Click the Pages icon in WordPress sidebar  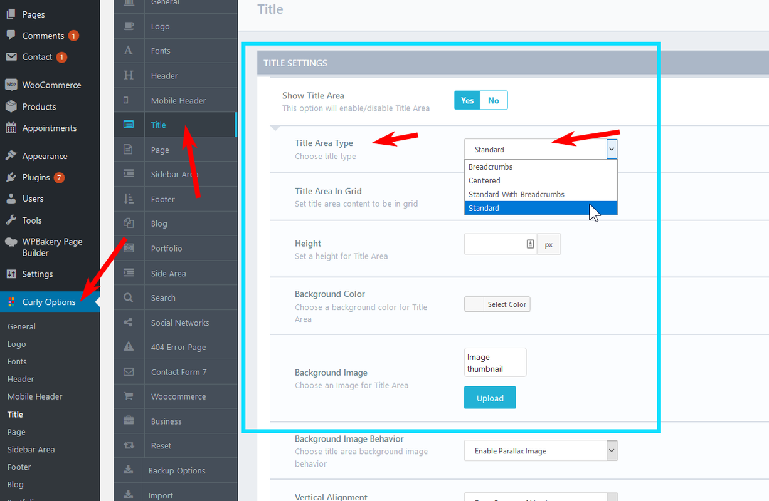11,14
